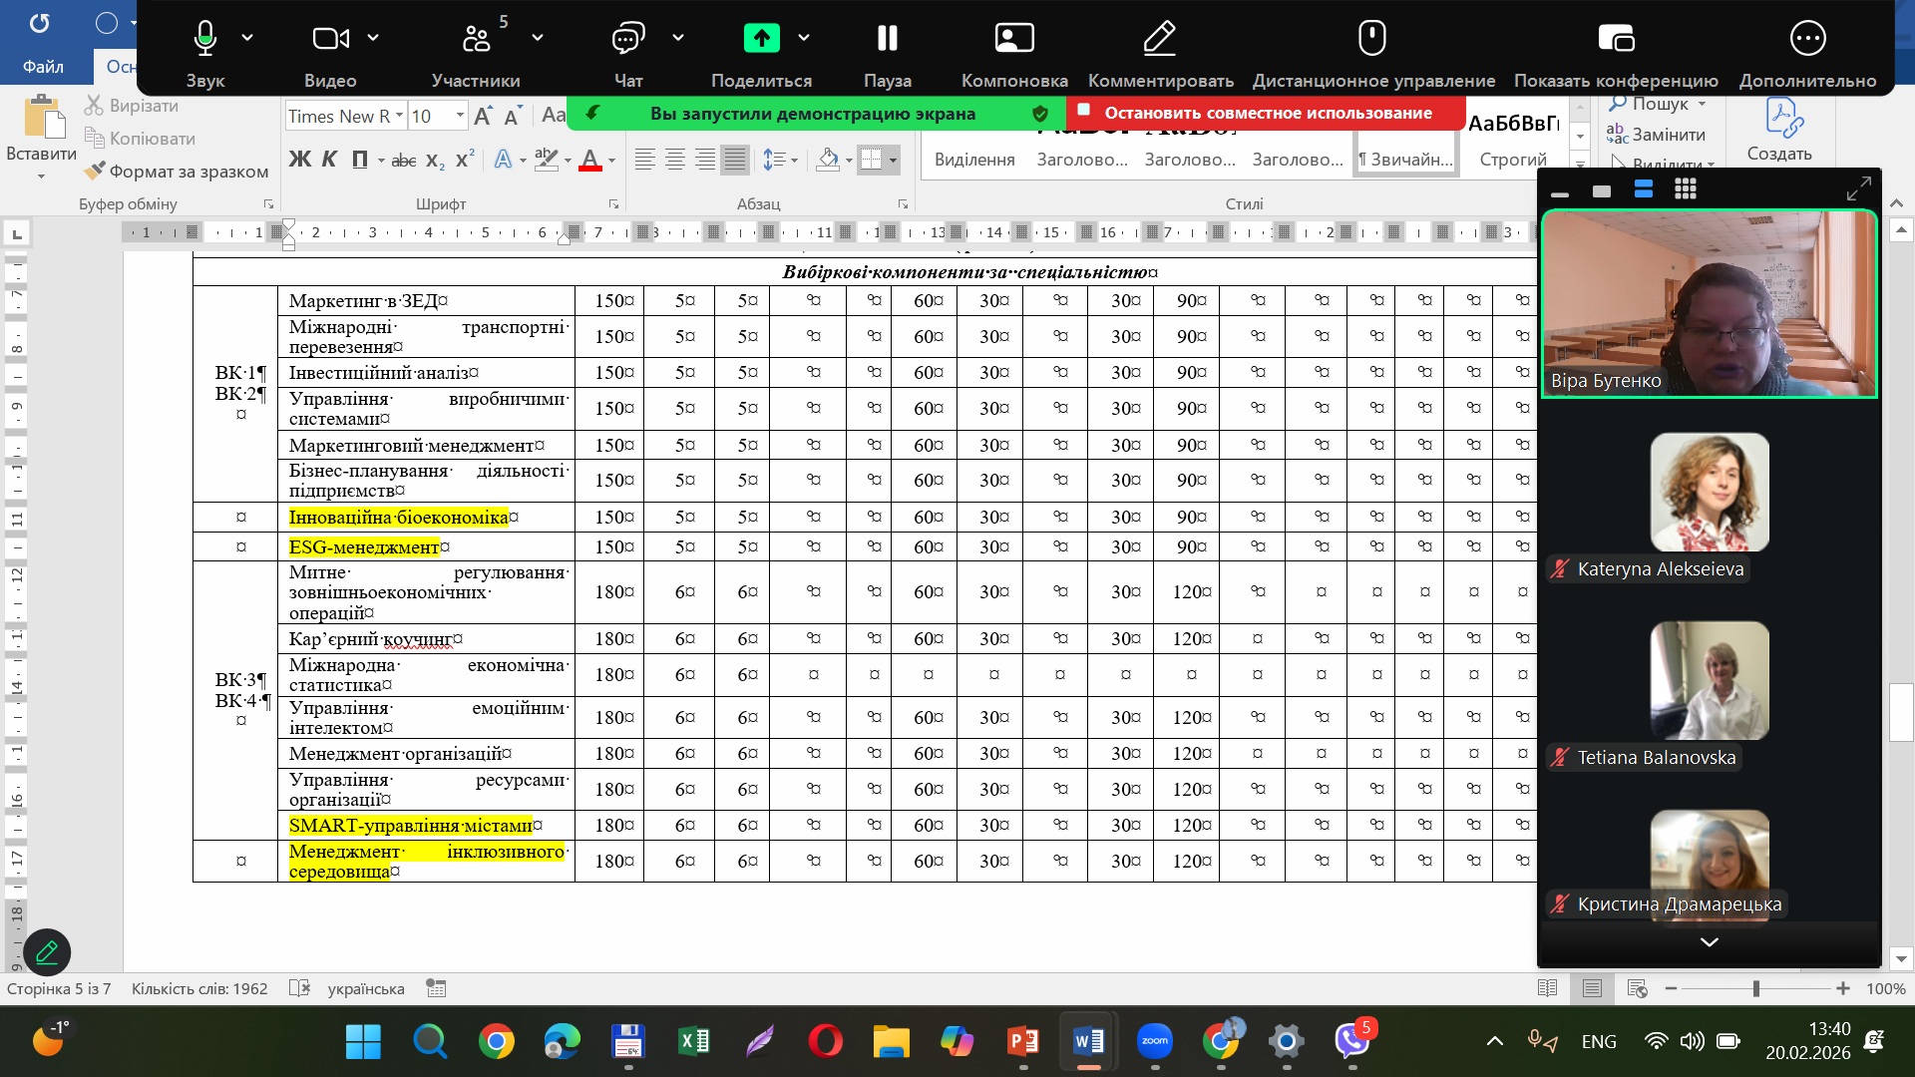Toggle italic formatting К

(x=329, y=160)
